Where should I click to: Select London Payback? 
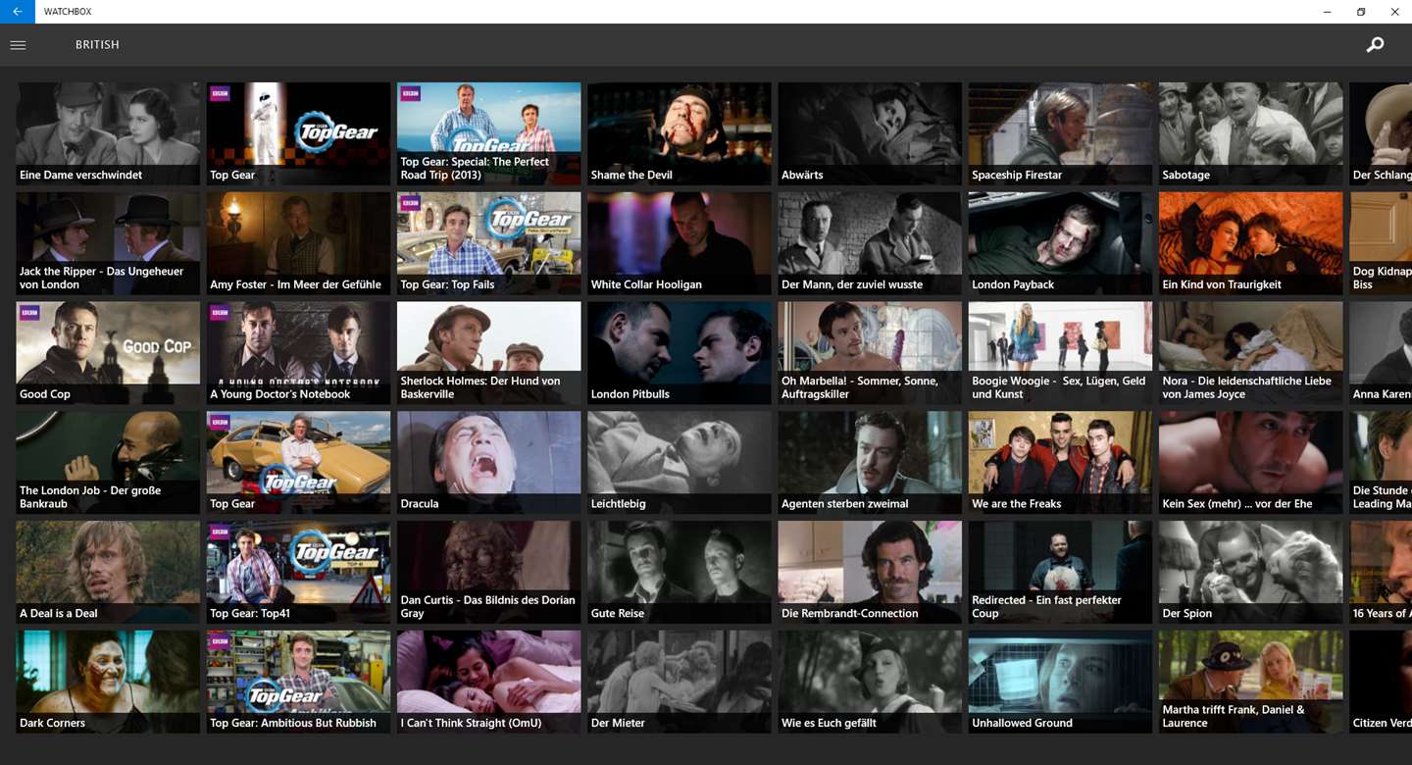pyautogui.click(x=1060, y=243)
